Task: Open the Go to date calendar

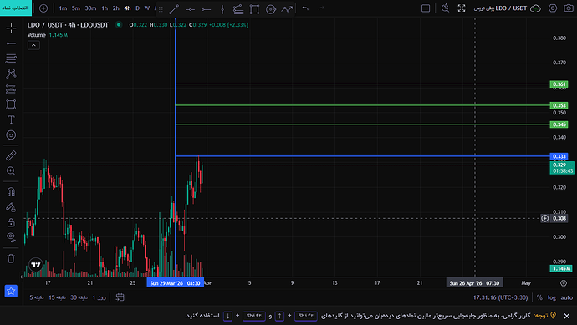Action: click(120, 297)
